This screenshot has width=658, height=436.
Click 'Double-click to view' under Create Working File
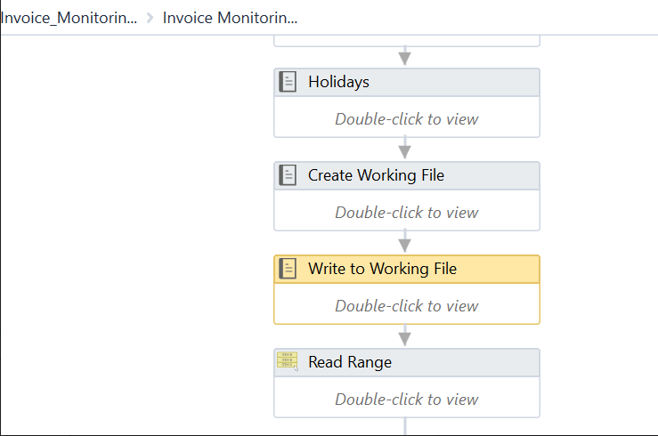pyautogui.click(x=407, y=213)
